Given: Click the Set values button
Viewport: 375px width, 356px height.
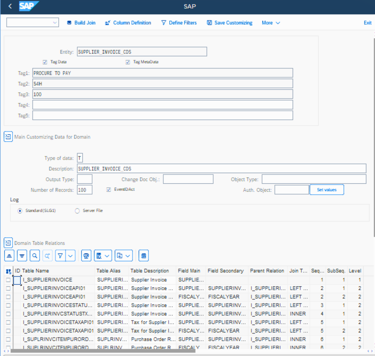Looking at the screenshot, I should click(326, 190).
